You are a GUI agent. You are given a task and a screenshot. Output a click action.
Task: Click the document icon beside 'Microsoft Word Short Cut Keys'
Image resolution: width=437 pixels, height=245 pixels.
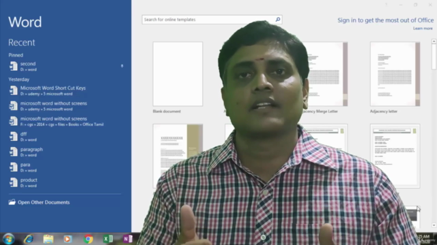[13, 91]
